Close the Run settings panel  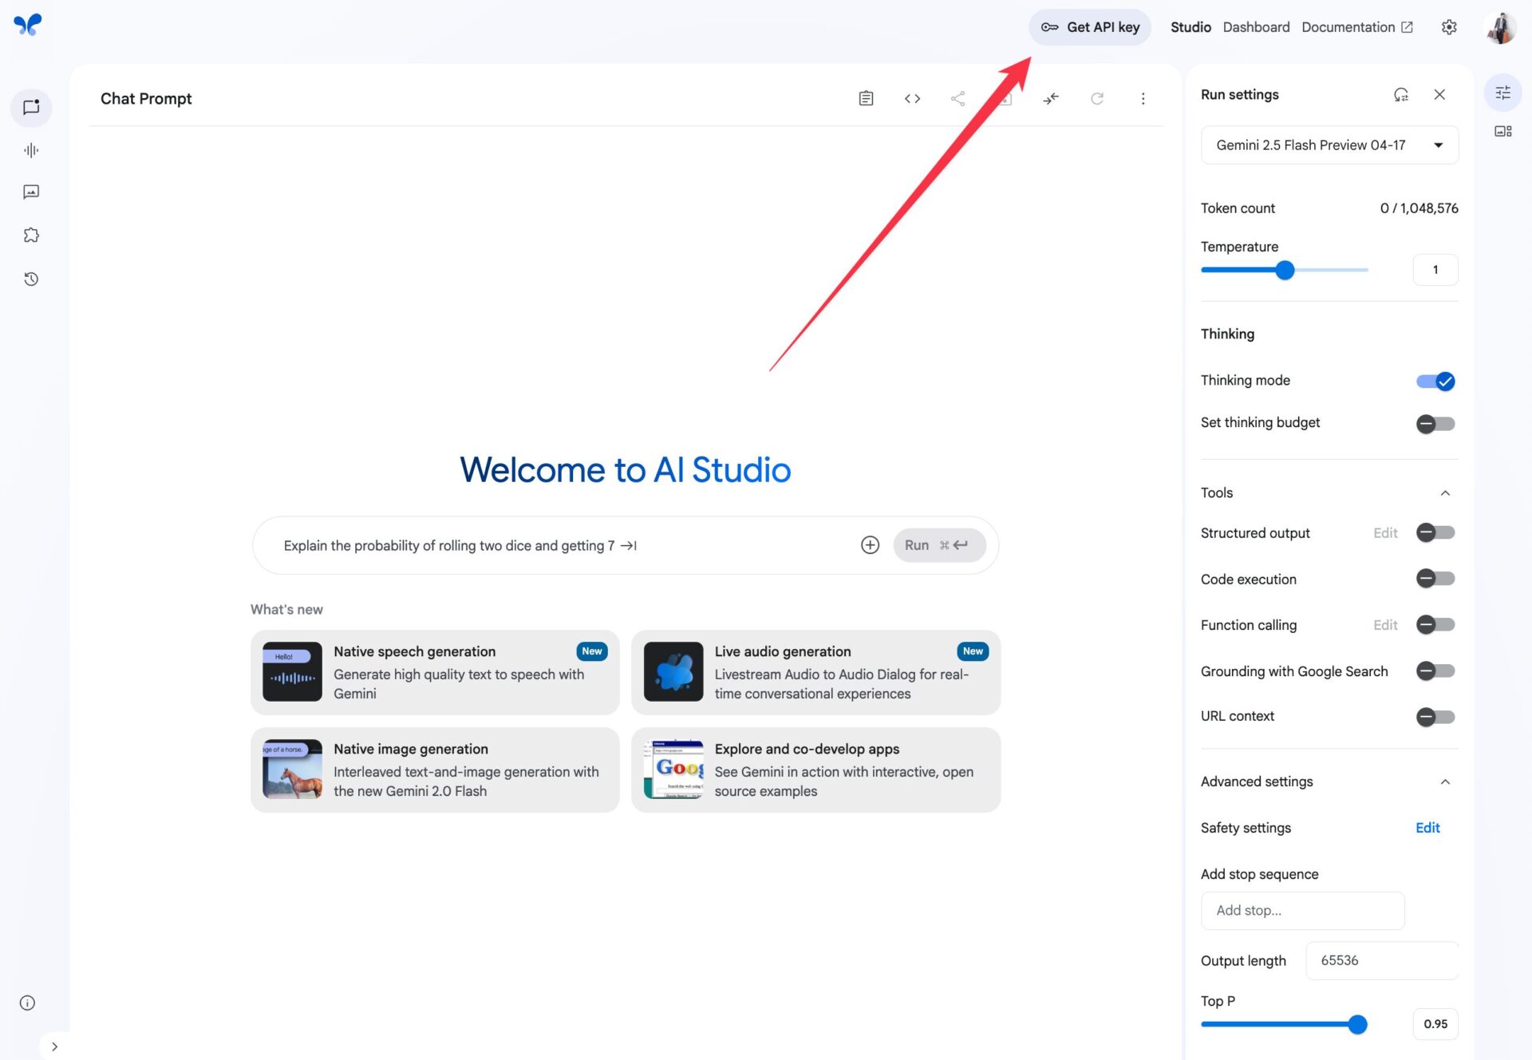pyautogui.click(x=1439, y=94)
